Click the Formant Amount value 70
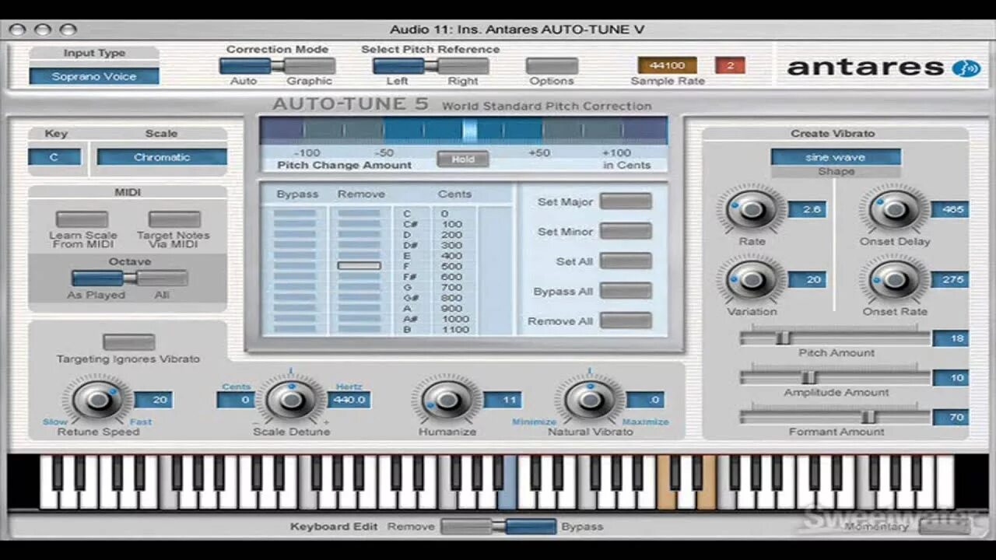This screenshot has height=560, width=996. tap(951, 417)
